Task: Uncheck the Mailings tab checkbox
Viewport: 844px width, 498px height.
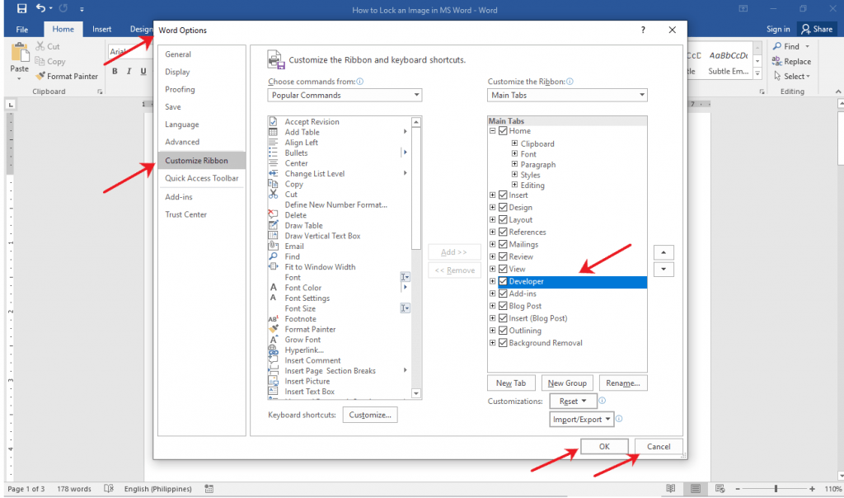Action: click(504, 244)
